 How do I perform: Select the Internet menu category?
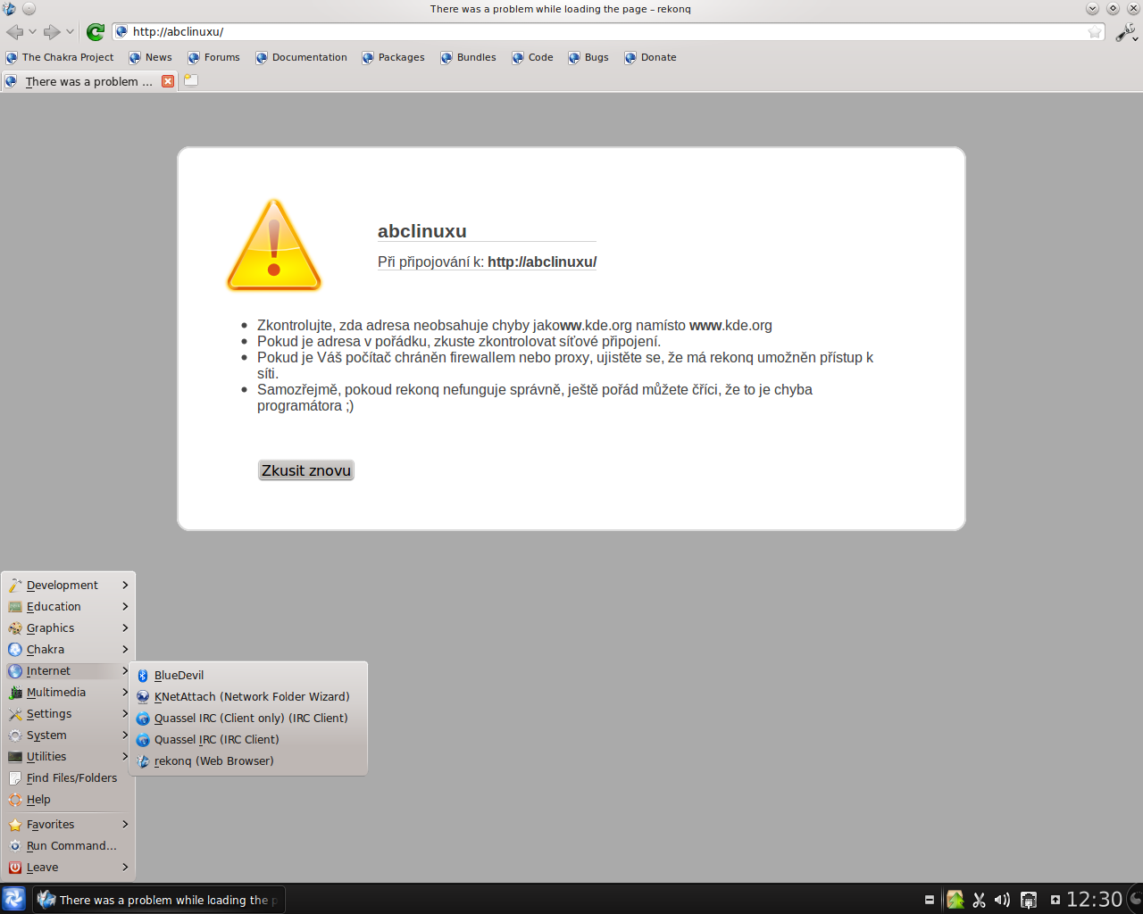(68, 671)
